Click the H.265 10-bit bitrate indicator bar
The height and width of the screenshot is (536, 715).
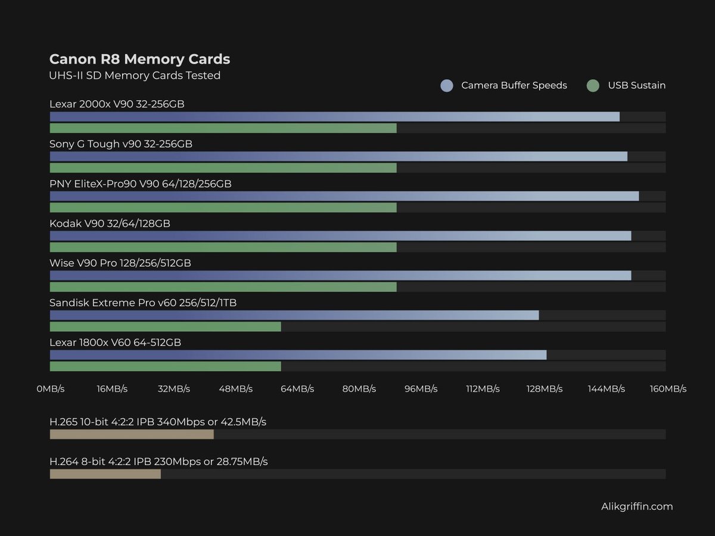coord(131,434)
